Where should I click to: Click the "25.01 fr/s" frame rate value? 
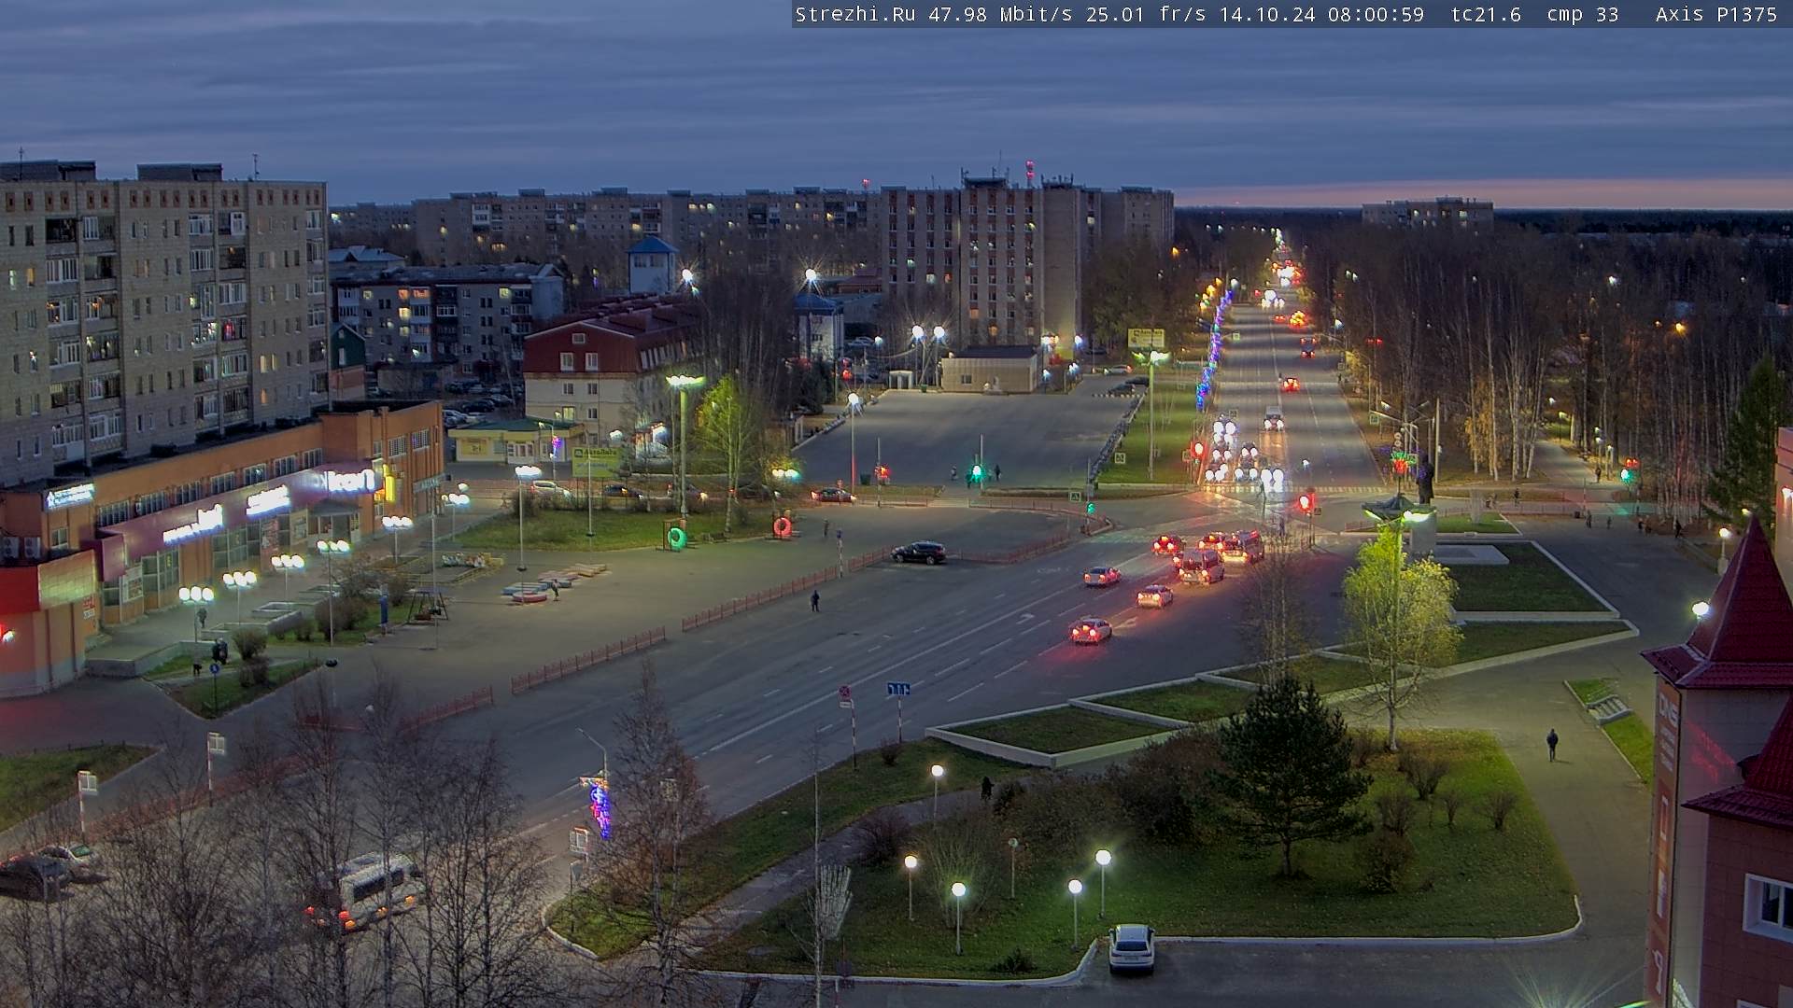click(1146, 14)
